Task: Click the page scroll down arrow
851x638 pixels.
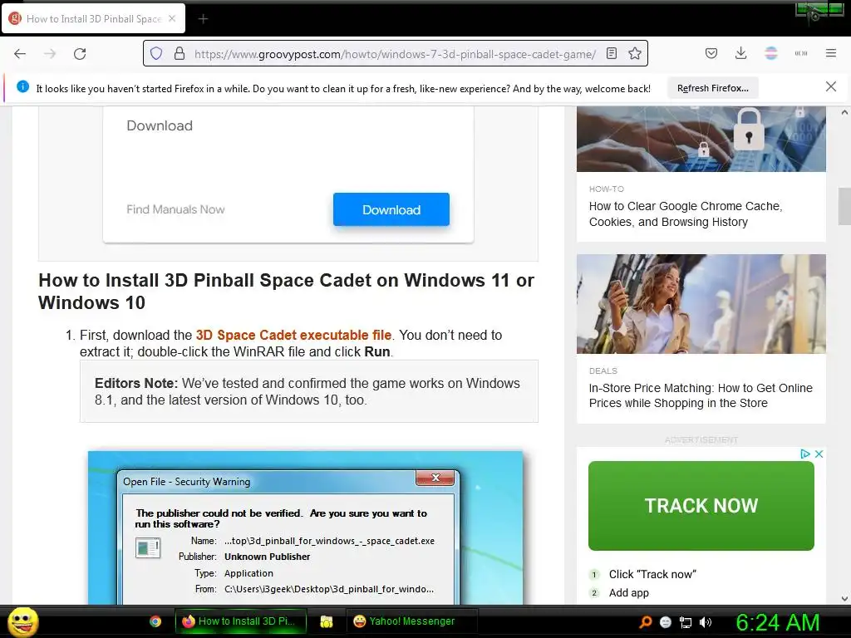Action: [x=844, y=599]
